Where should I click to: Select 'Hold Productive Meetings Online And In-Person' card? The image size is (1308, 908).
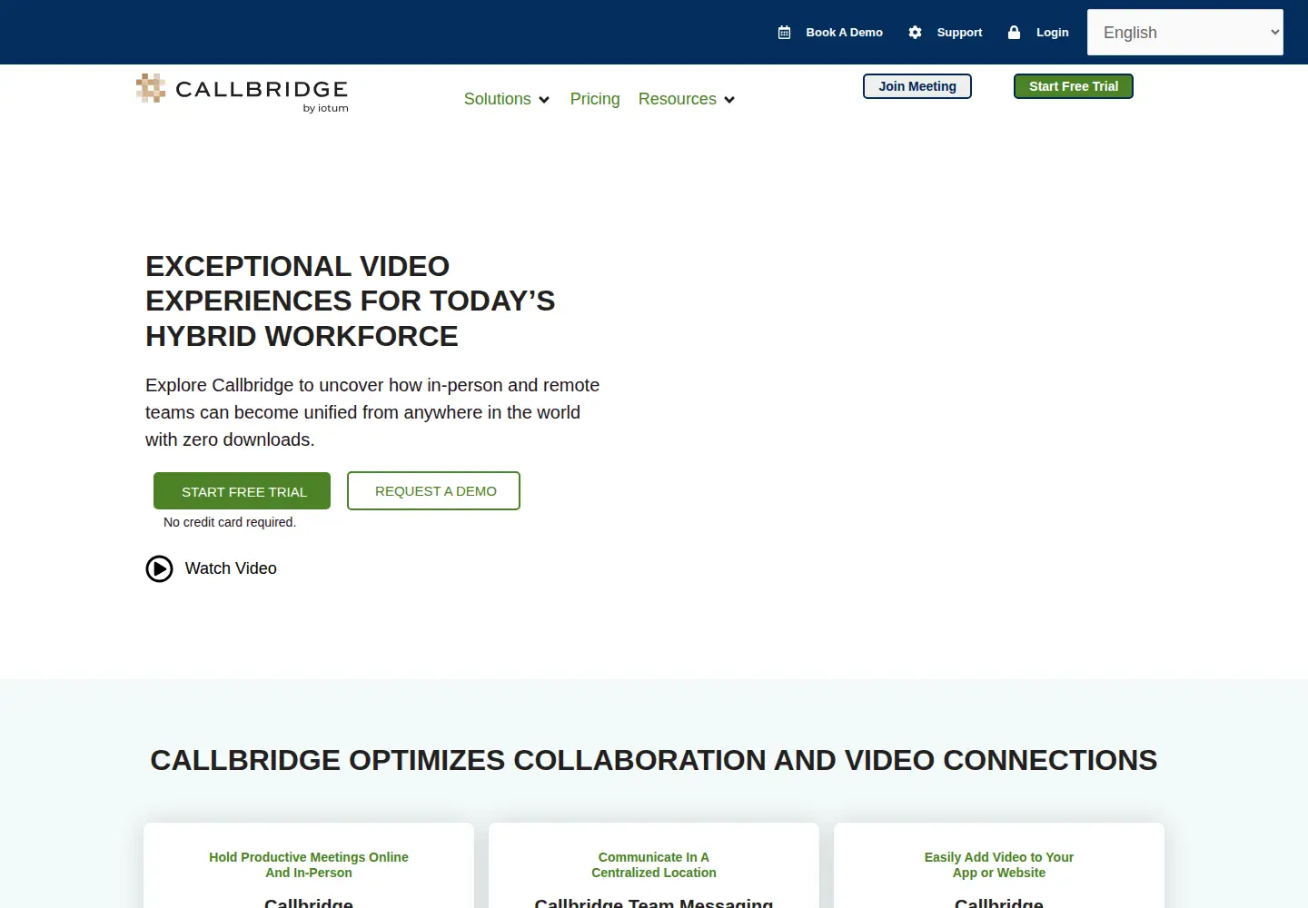(x=309, y=865)
